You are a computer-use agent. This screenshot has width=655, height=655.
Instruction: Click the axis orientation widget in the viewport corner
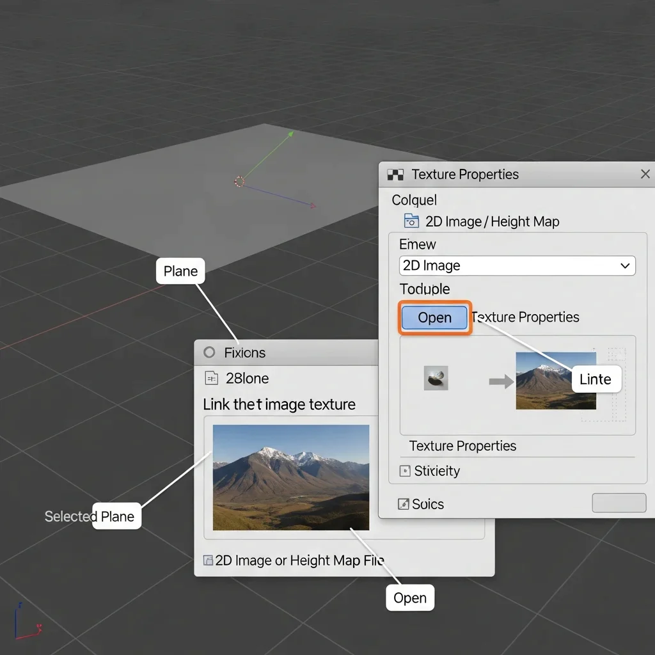28,621
